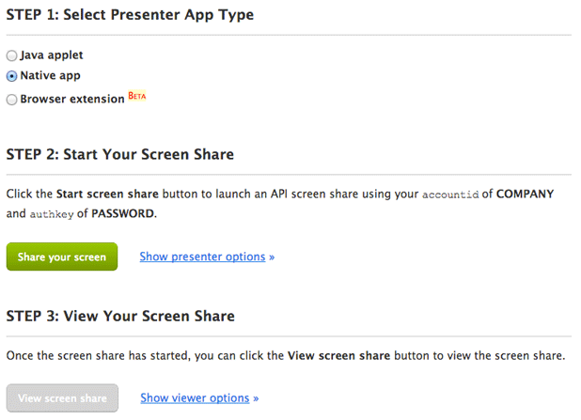581x420 pixels.
Task: Expand Show presenter options link
Action: click(x=202, y=257)
